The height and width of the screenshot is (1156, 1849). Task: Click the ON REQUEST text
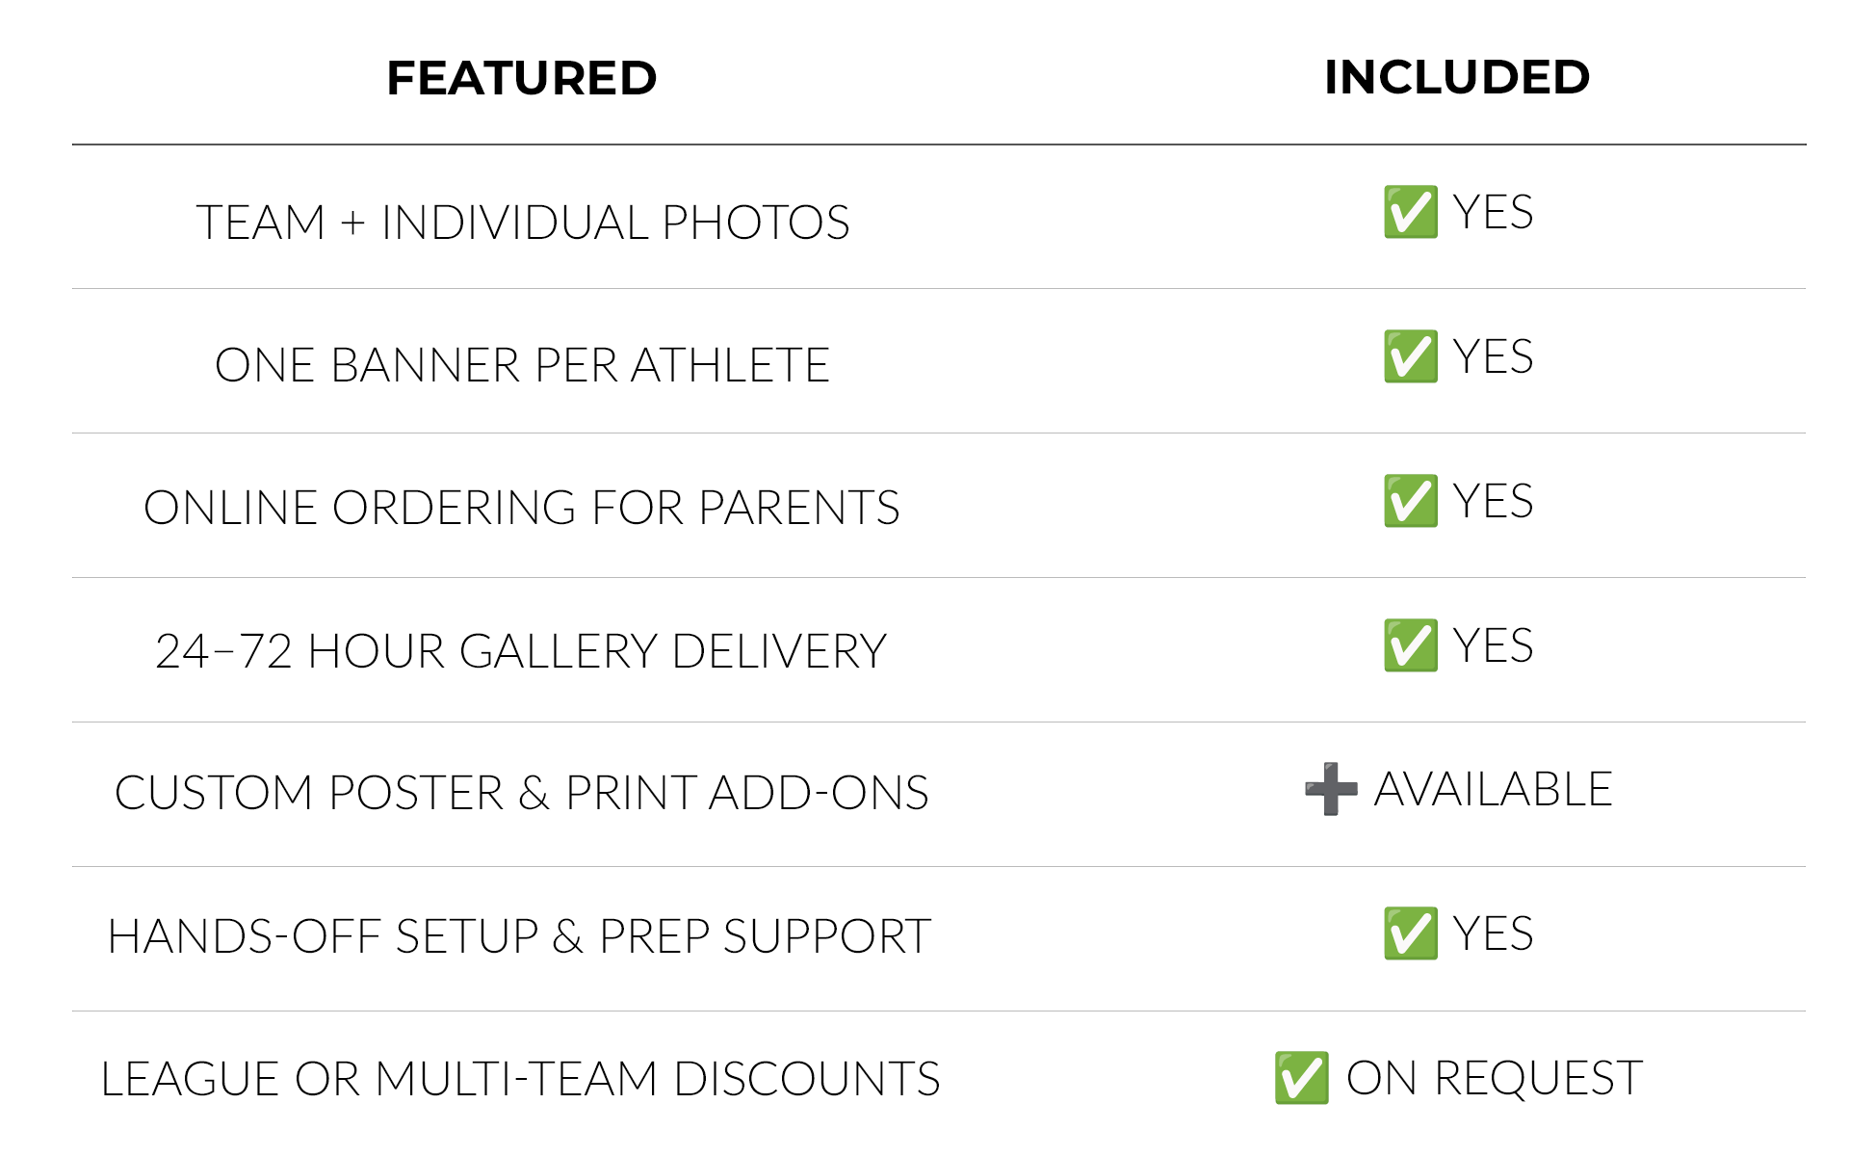pyautogui.click(x=1495, y=1078)
